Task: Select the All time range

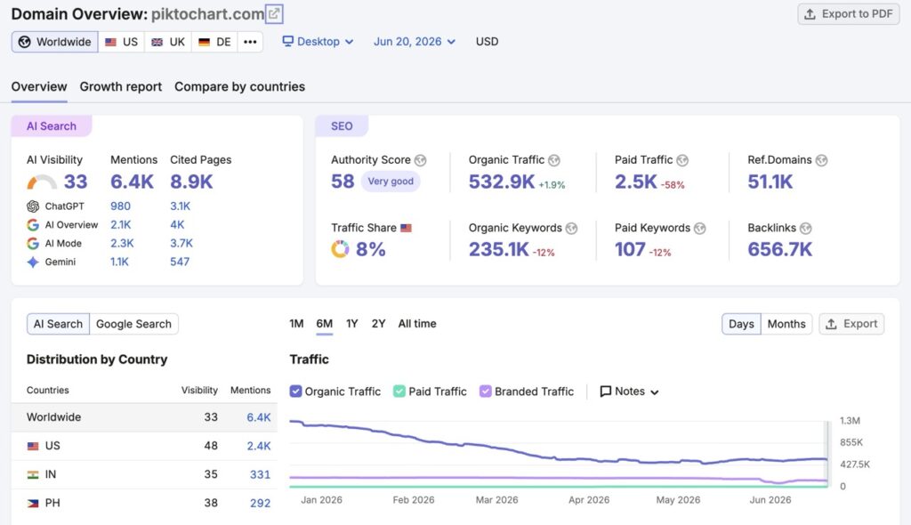Action: 417,324
